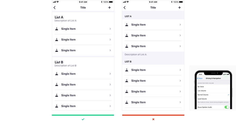Tap the plus icon in the left mockup
The image size is (236, 123).
[x=109, y=8]
